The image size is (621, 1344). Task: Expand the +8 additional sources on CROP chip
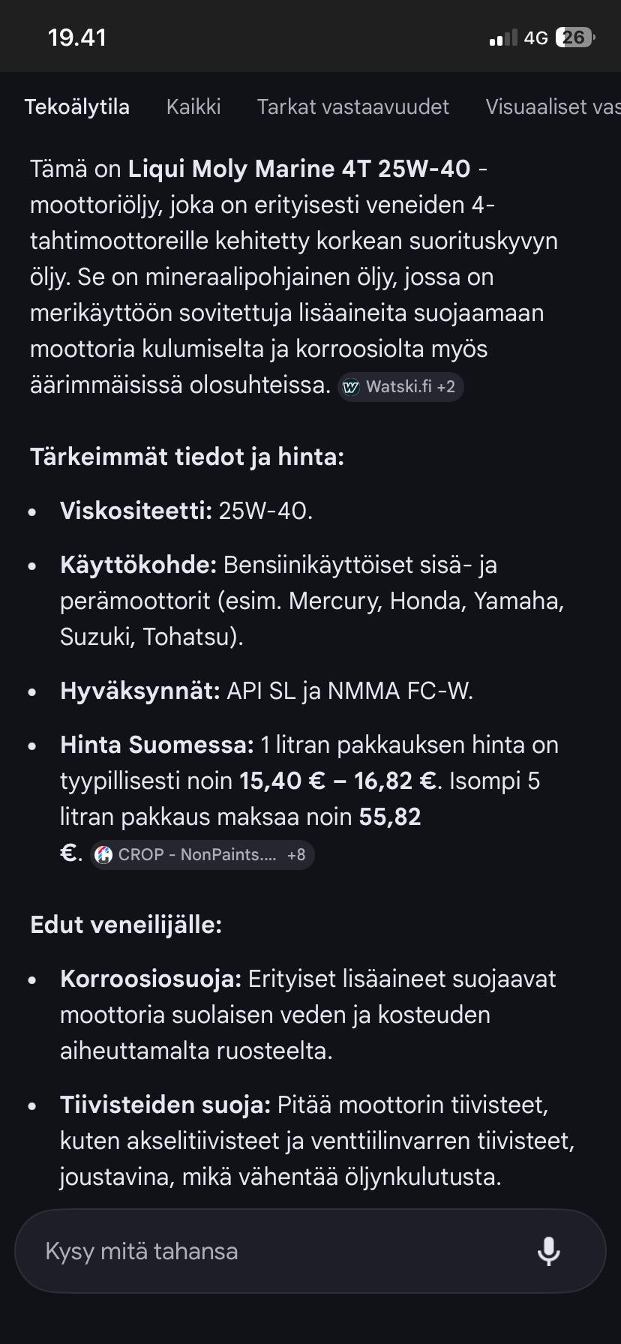[294, 854]
